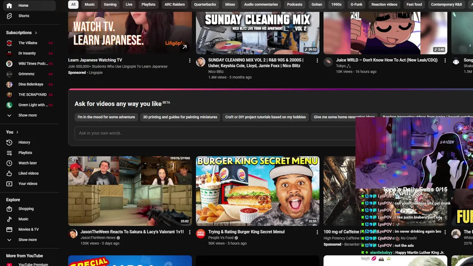Image resolution: width=473 pixels, height=266 pixels.
Task: Open the You section chevron
Action: (x=17, y=132)
